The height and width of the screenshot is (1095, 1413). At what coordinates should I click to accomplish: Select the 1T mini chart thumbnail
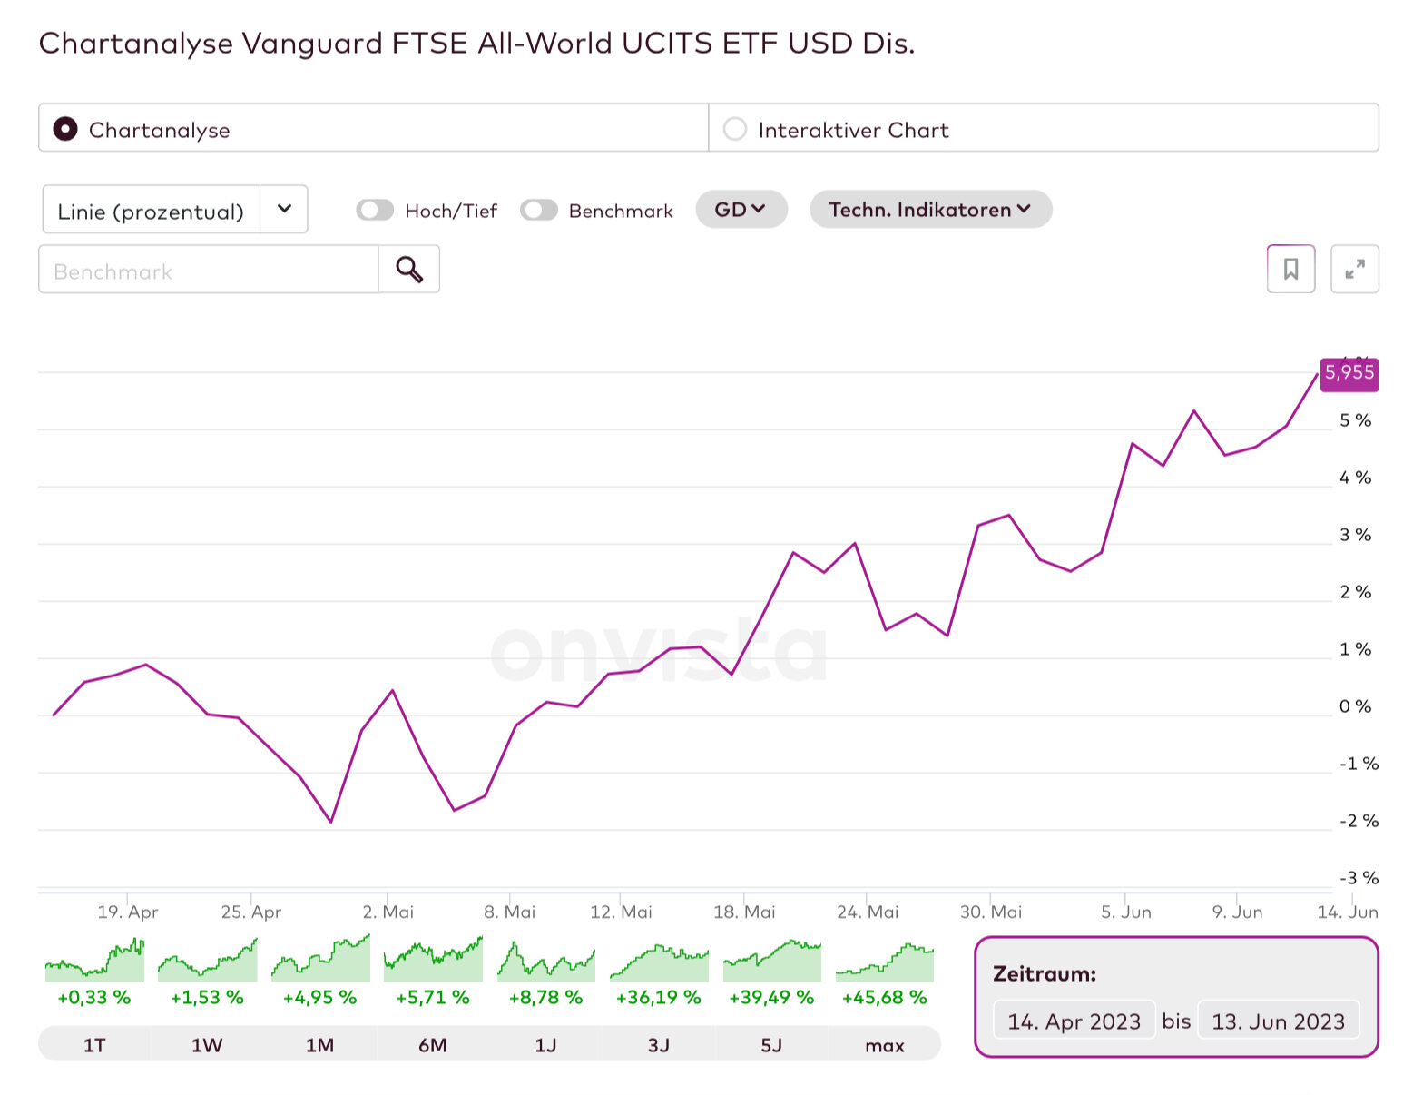coord(94,961)
